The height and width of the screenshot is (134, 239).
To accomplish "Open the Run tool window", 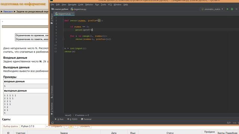I will point(59,119).
